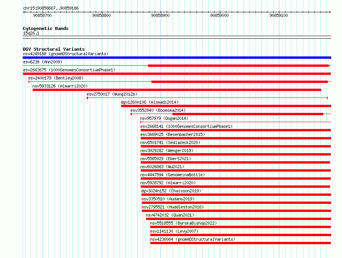This screenshot has width=342, height=258.
Task: Click nsv3350510 (Audano2019) variant label
Action: point(168,199)
